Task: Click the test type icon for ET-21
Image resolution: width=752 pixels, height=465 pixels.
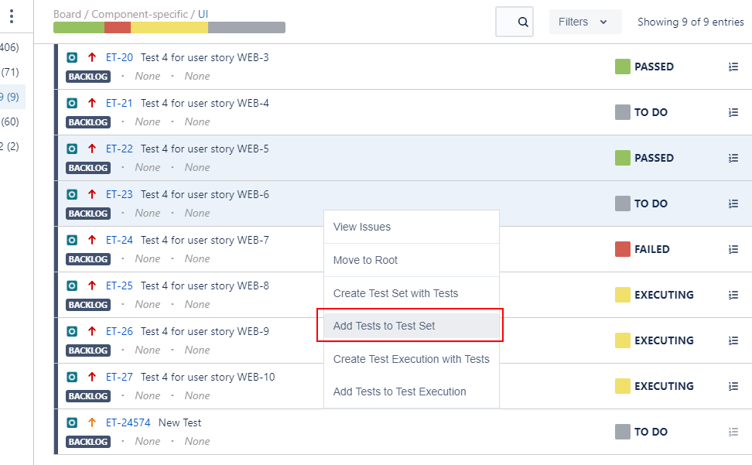Action: [72, 103]
